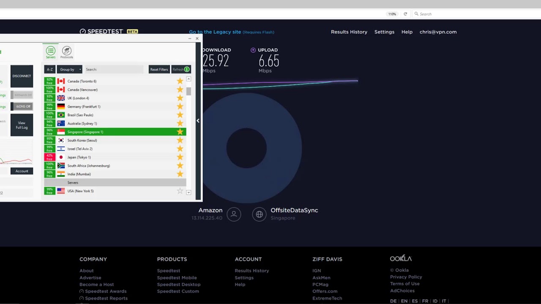Open Help in Speedtest header

(407, 32)
